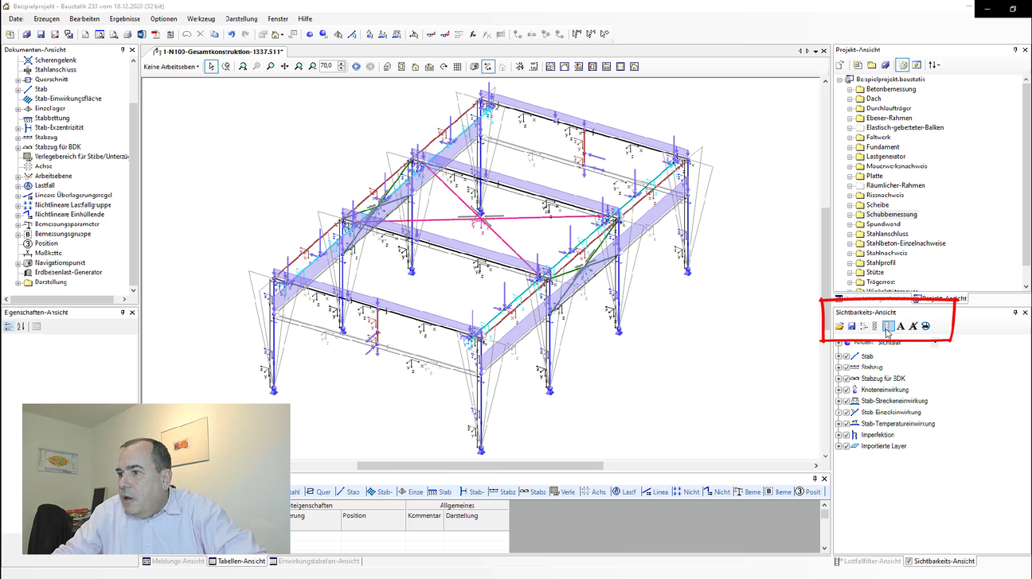Open the Schubbemessung project folder
This screenshot has width=1032, height=579.
click(891, 215)
